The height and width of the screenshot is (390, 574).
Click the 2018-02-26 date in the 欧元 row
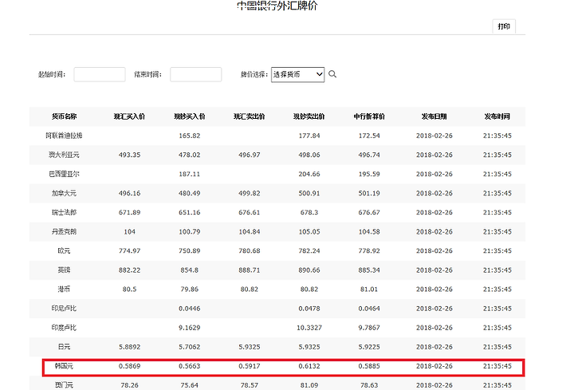tap(434, 251)
